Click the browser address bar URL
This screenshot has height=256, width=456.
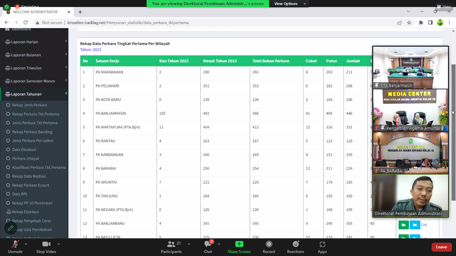pyautogui.click(x=128, y=23)
